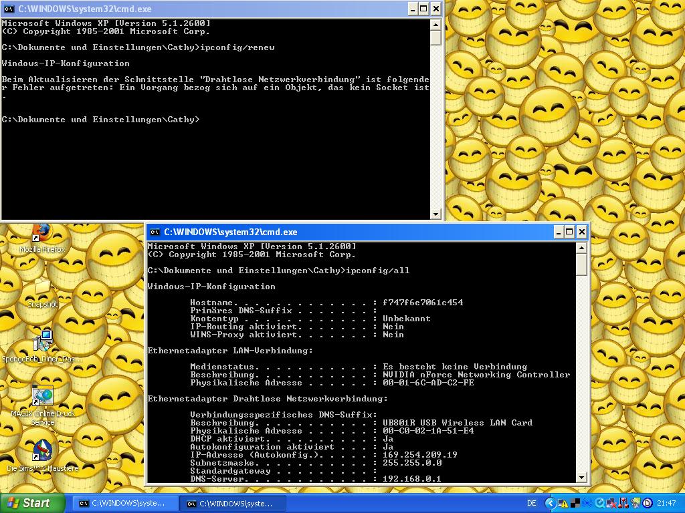Show hidden tray icons with the chevron

coord(551,504)
